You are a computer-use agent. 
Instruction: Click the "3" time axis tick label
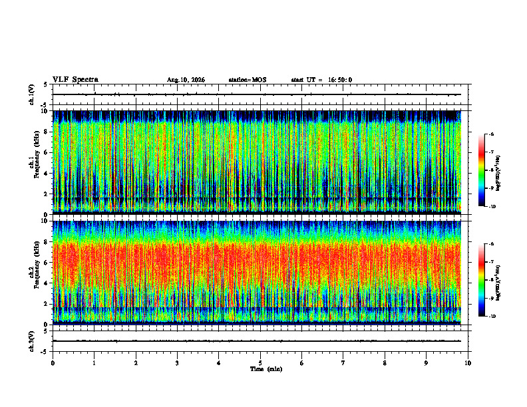point(177,363)
